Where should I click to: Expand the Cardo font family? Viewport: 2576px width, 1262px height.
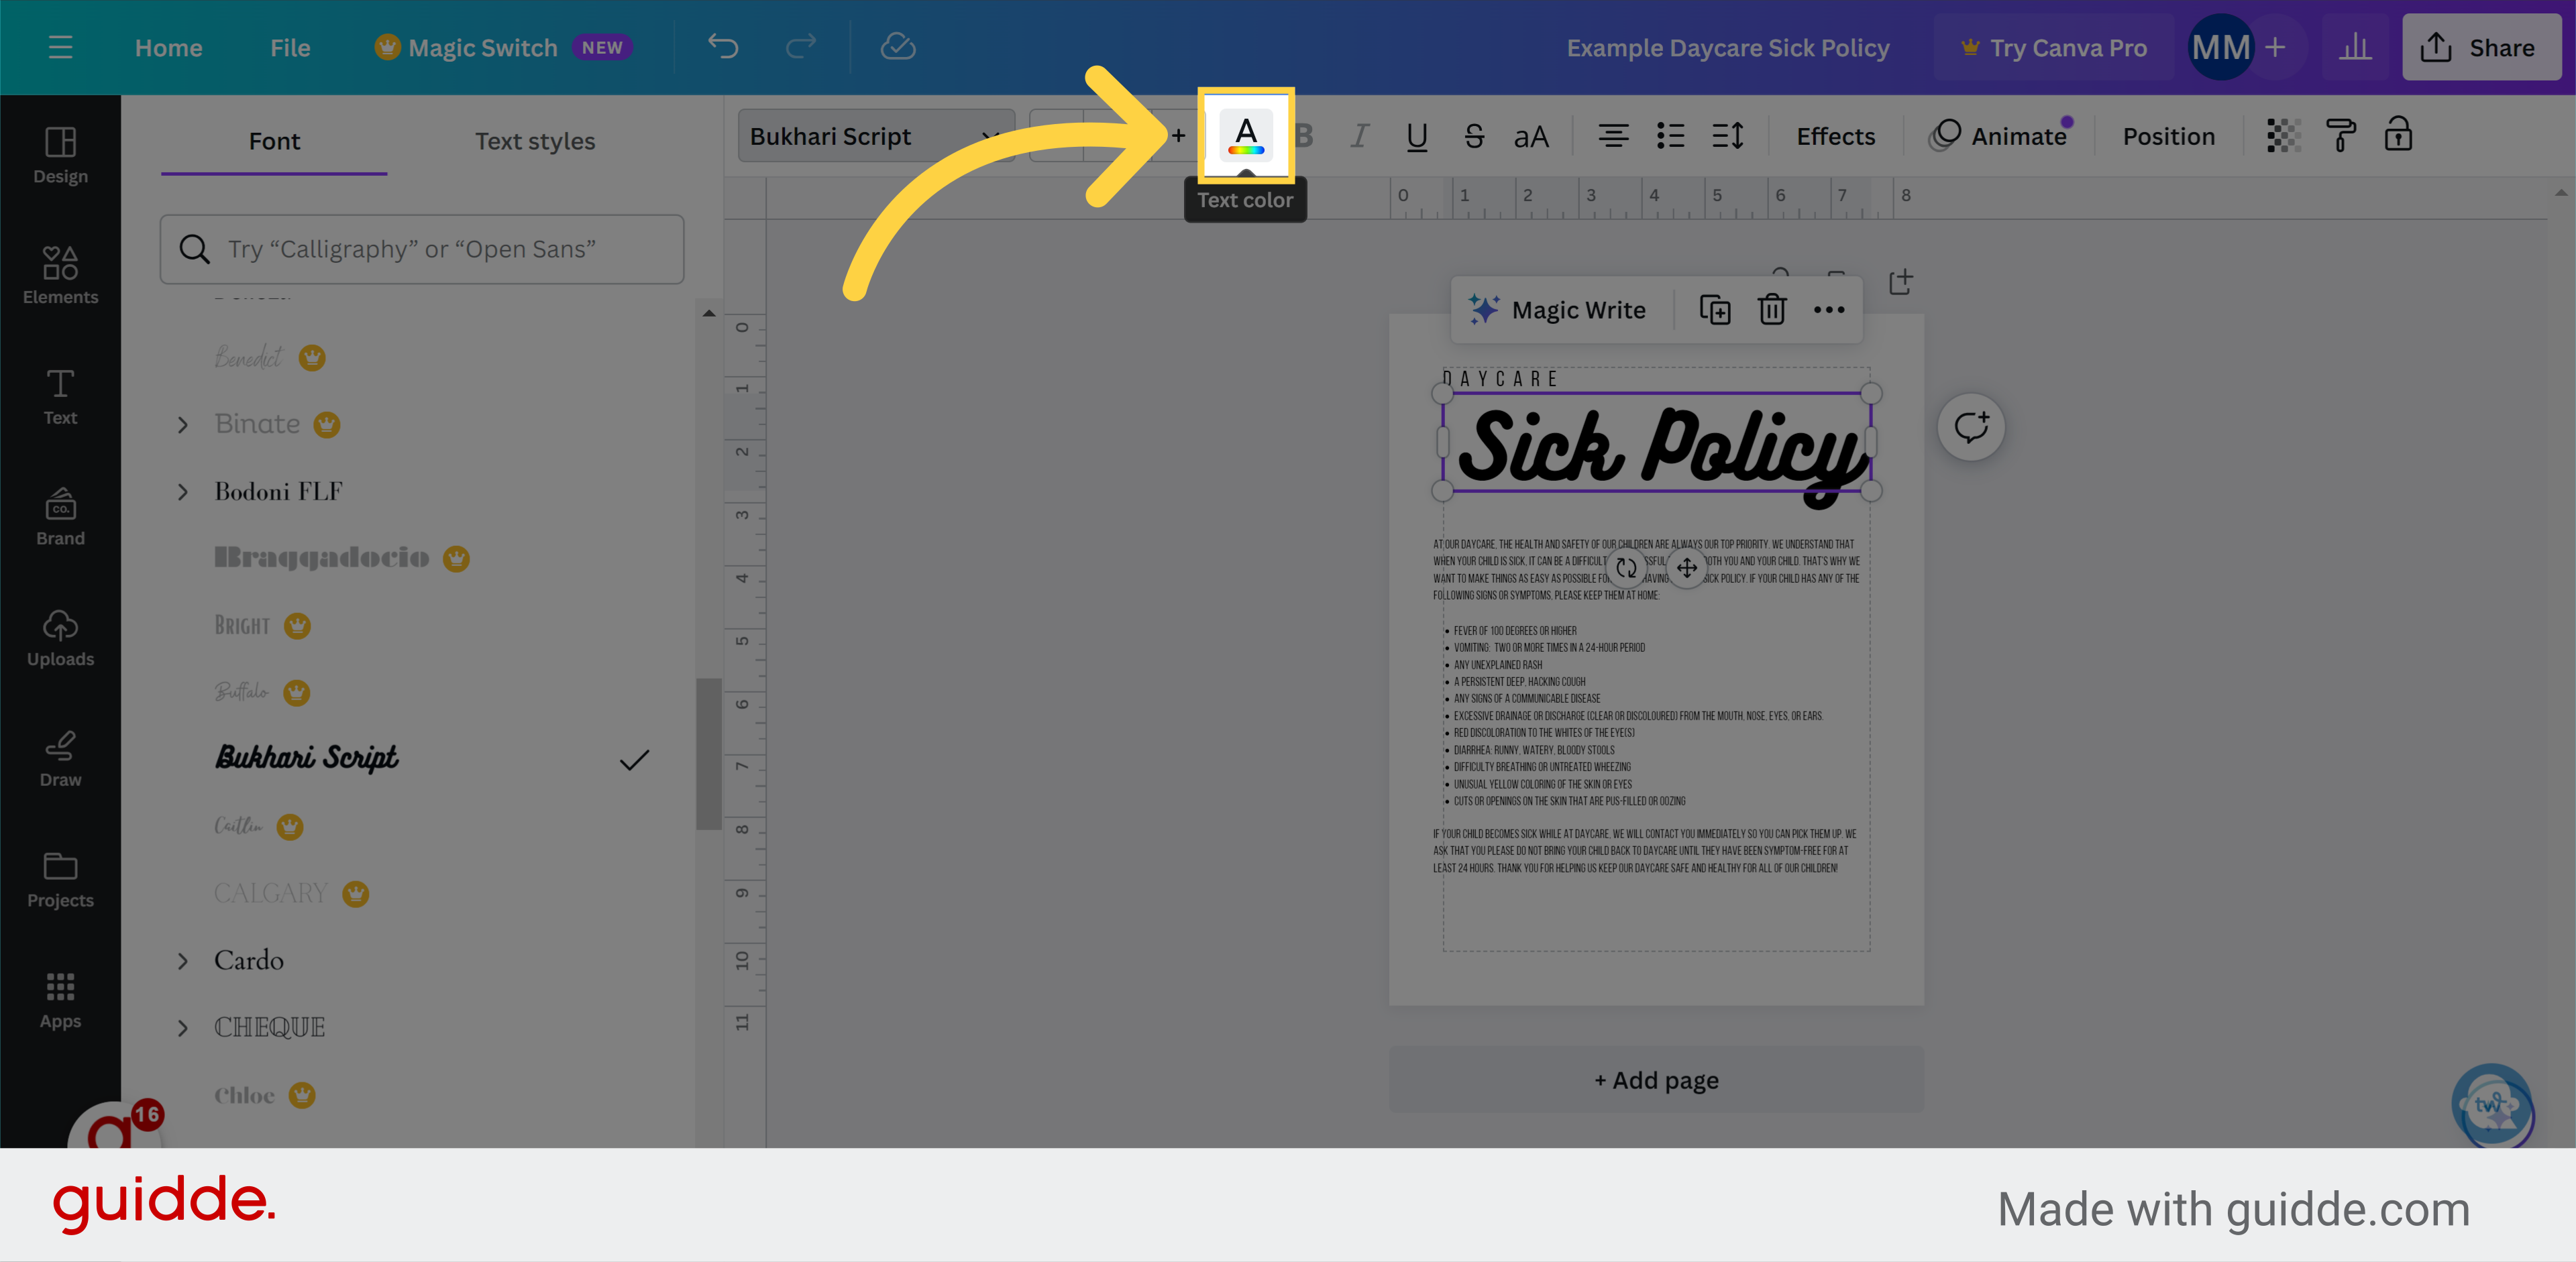pos(182,961)
